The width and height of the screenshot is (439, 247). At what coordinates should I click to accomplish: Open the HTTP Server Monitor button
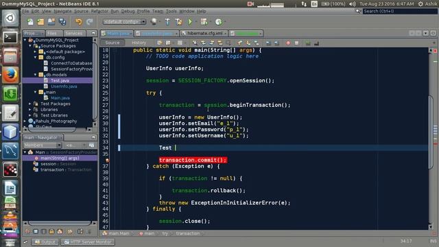click(88, 242)
